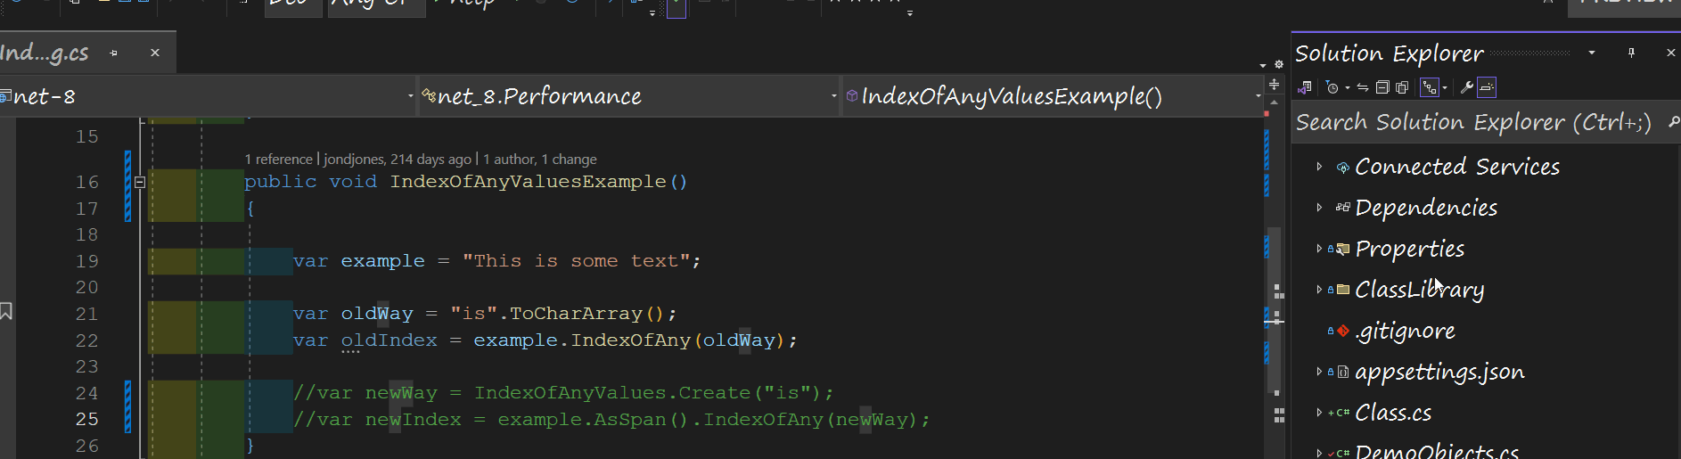The height and width of the screenshot is (459, 1681).
Task: Click in the Search Solution Explorer field
Action: 1471,122
